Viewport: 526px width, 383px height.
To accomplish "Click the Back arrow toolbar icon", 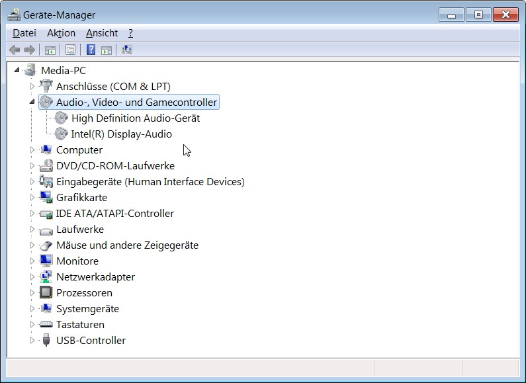I will point(15,50).
